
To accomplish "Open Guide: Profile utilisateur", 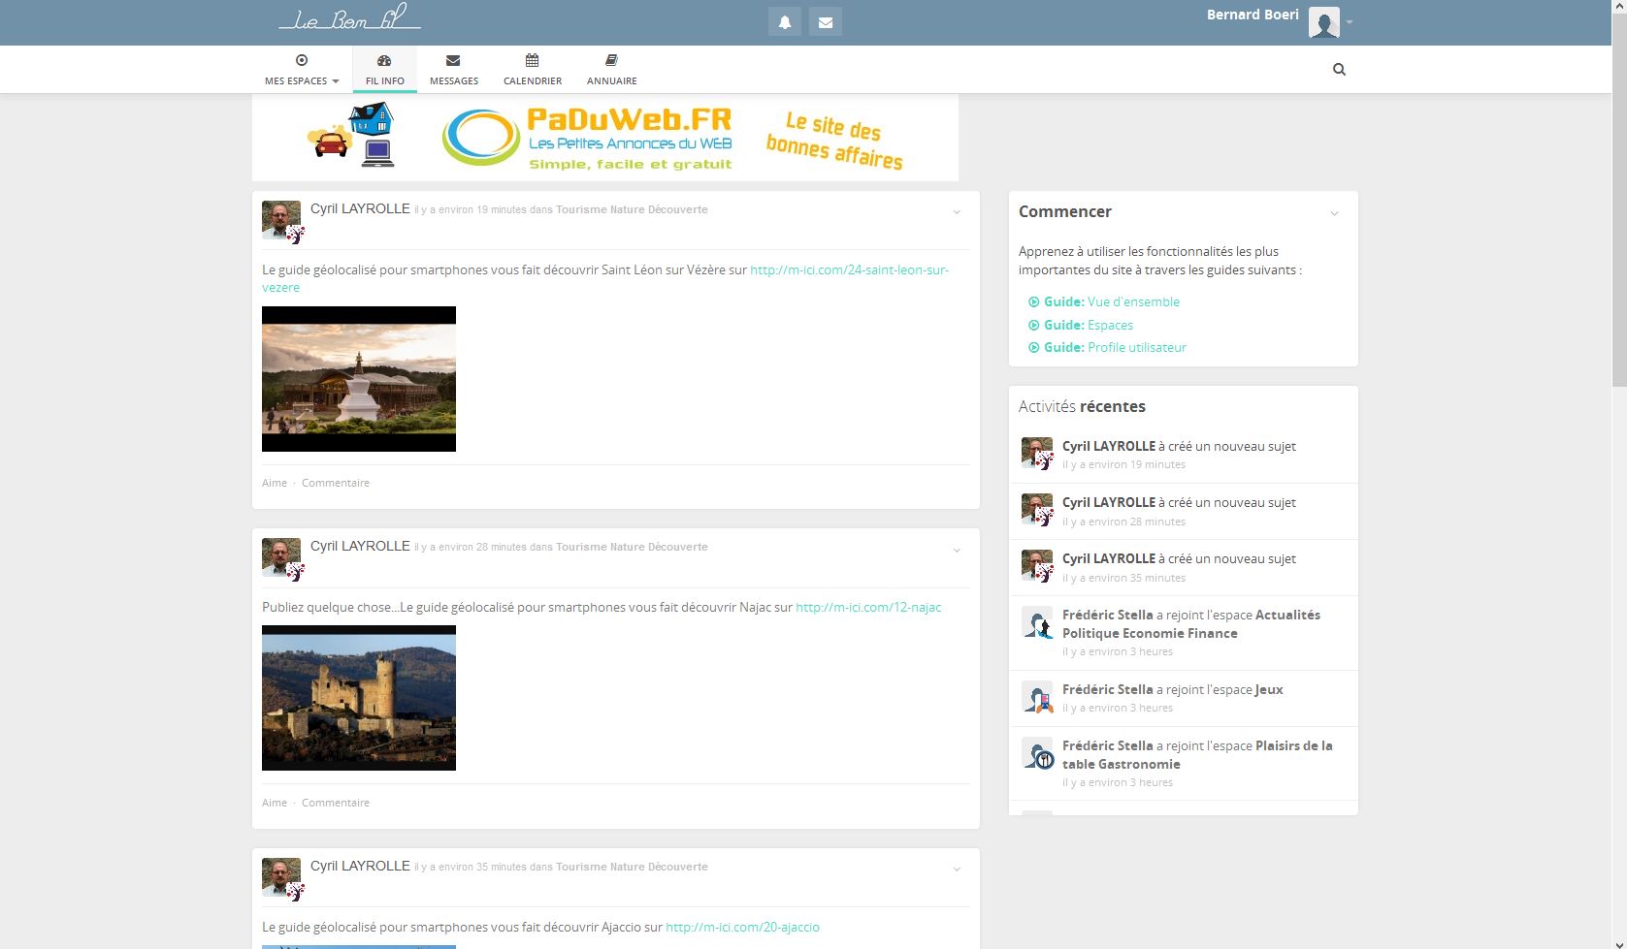I will point(1107,347).
